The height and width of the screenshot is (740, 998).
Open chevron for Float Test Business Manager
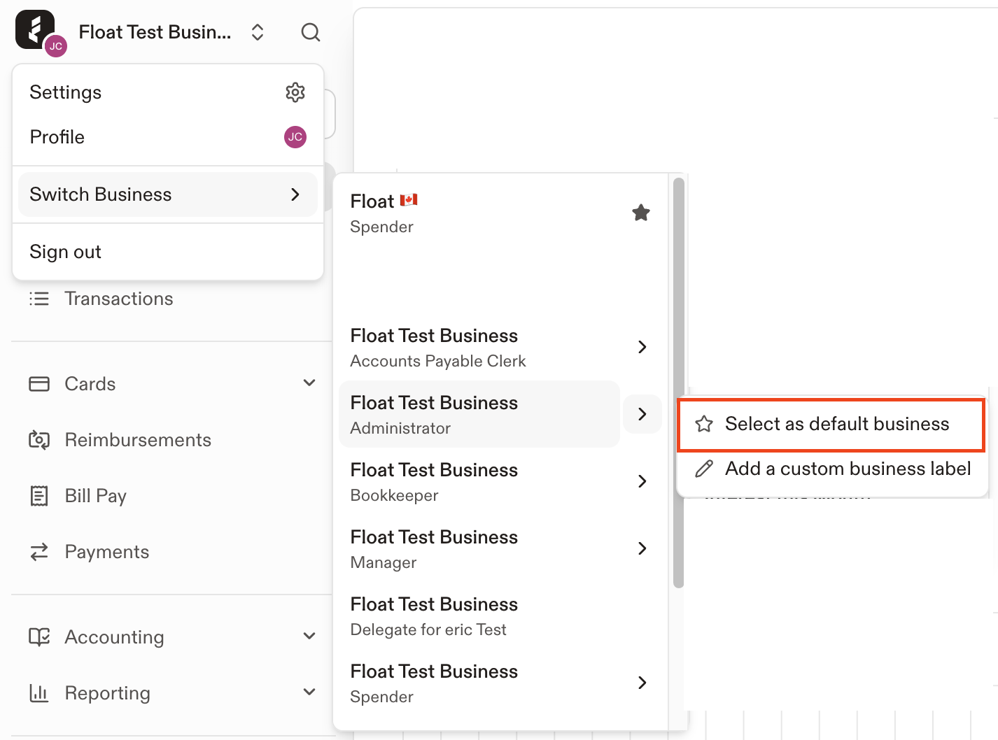click(x=642, y=548)
